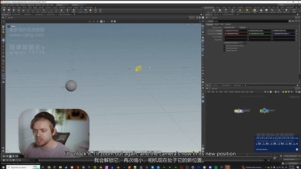301x169 pixels.
Task: Open the Persp viewport dropdown
Action: (190, 25)
